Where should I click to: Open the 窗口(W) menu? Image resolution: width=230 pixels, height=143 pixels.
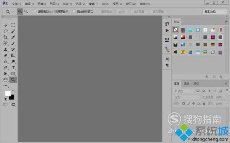tap(131, 4)
